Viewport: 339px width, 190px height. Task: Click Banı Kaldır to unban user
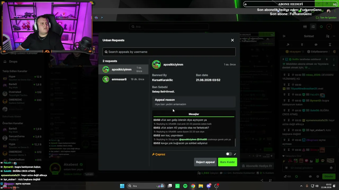[x=228, y=162]
